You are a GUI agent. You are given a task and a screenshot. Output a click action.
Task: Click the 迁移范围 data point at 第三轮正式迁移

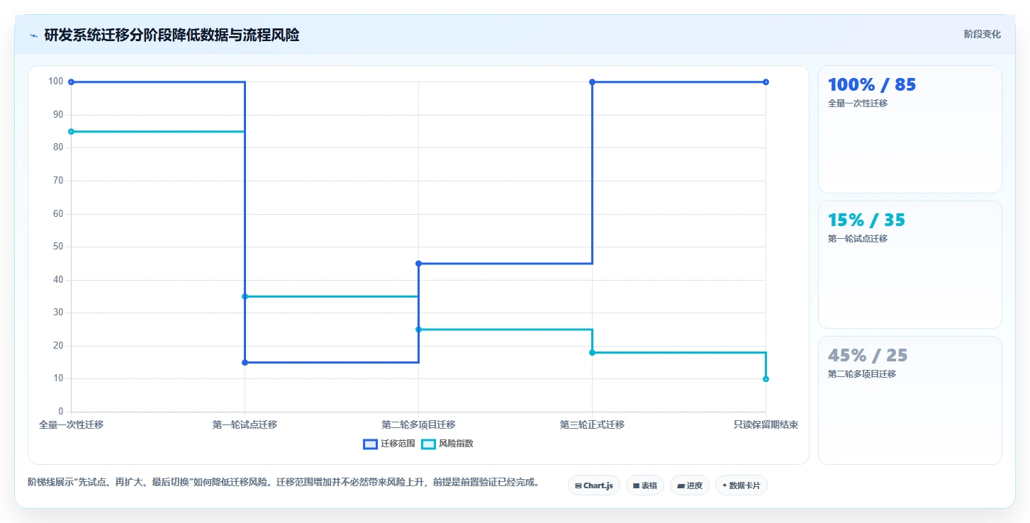(592, 82)
